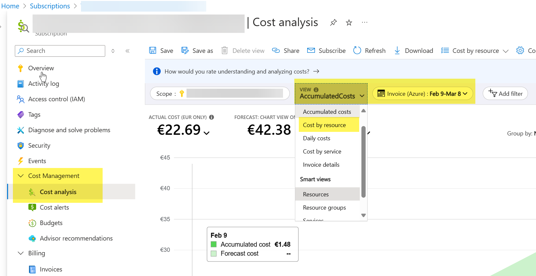536x276 pixels.
Task: Click the view list scrollbar down arrow
Action: [x=363, y=215]
